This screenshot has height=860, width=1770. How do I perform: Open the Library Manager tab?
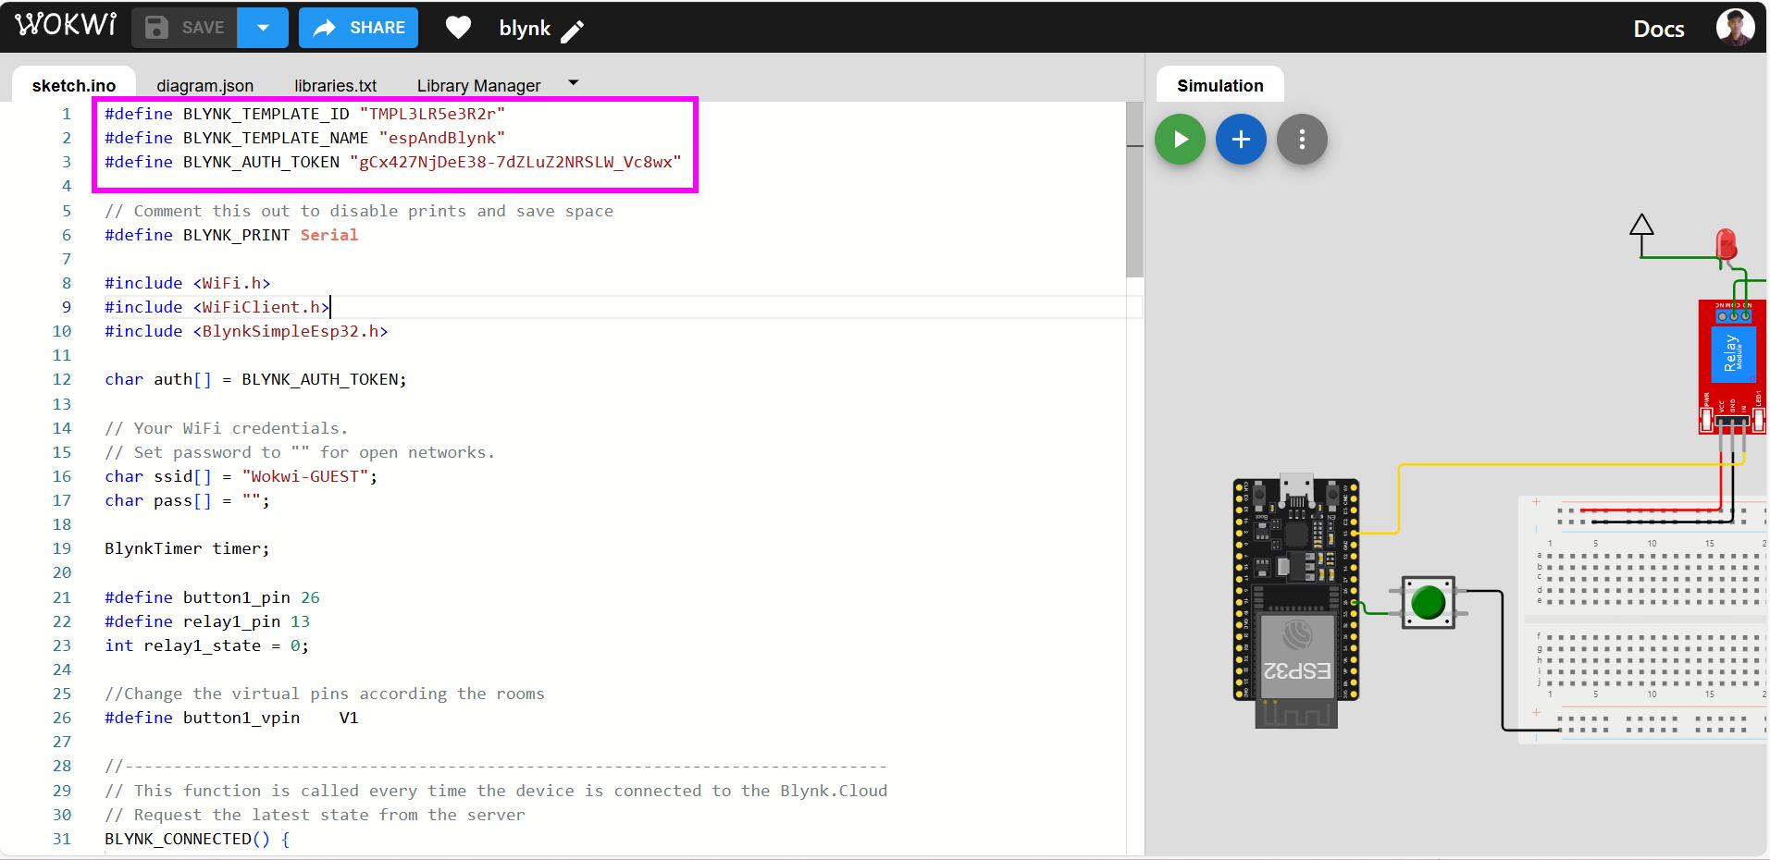(x=478, y=85)
